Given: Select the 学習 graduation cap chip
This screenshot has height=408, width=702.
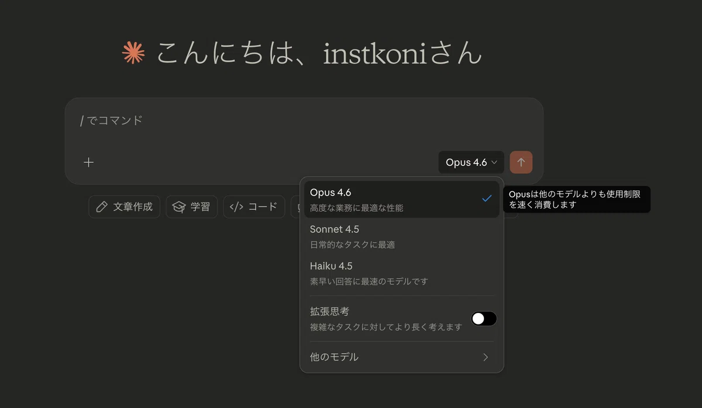Looking at the screenshot, I should (192, 207).
